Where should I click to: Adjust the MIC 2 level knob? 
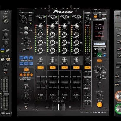click(x=26, y=33)
